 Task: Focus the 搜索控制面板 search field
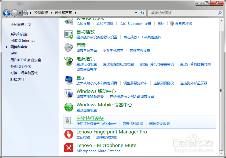185,13
